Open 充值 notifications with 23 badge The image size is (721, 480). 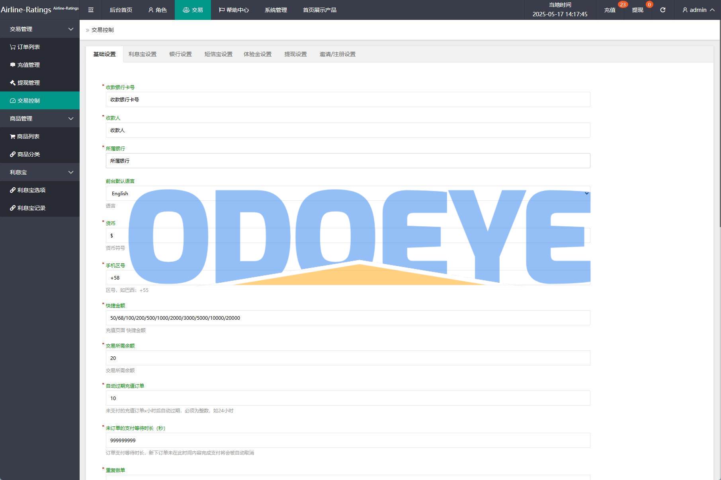610,10
